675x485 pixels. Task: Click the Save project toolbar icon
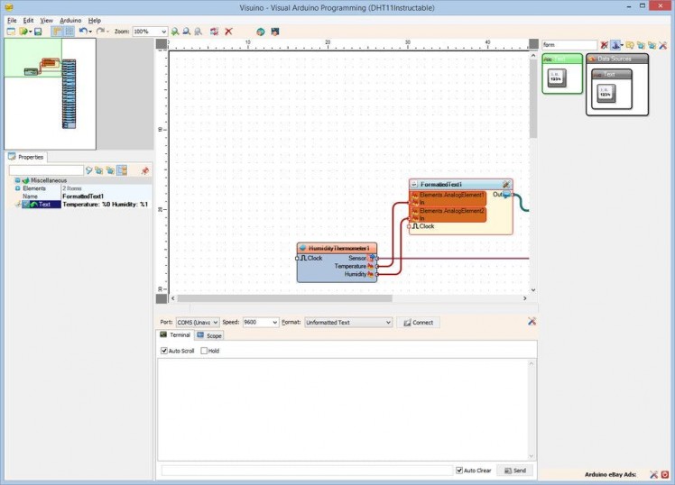coord(38,32)
